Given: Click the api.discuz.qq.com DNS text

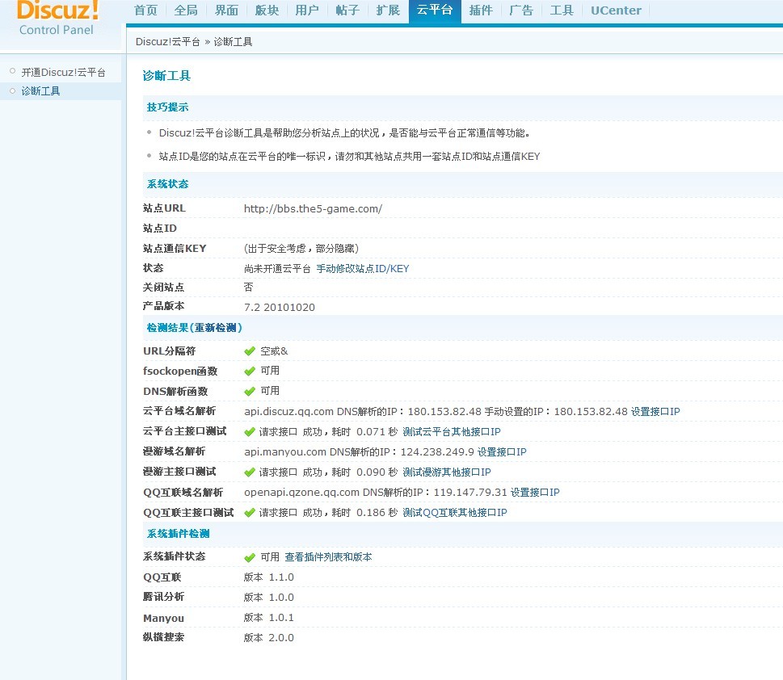Looking at the screenshot, I should tap(363, 411).
